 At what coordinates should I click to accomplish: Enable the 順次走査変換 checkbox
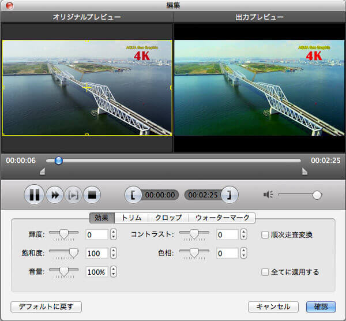[265, 234]
